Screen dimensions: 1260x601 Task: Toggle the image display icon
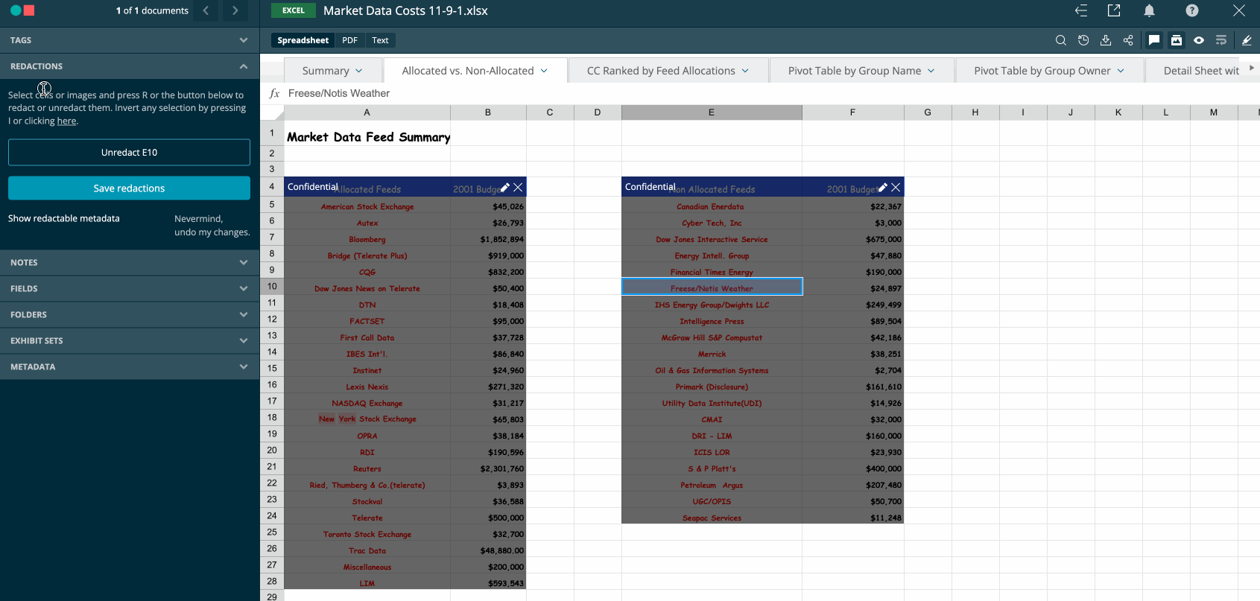coord(1177,40)
